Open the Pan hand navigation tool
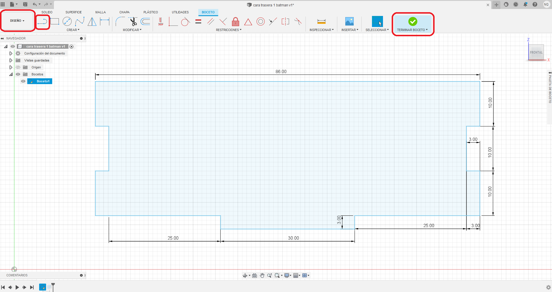Viewport: 552px width, 292px height. 262,275
